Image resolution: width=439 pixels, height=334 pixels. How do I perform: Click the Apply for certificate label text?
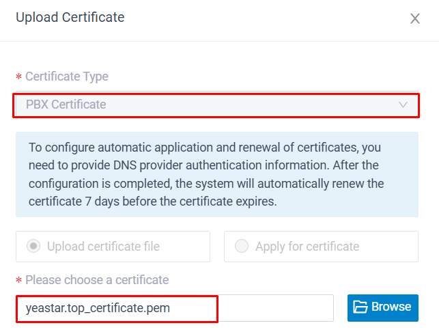click(x=307, y=247)
